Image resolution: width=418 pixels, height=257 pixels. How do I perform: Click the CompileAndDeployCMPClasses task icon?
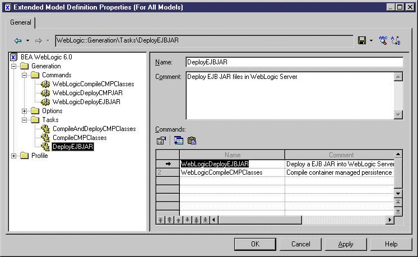click(45, 129)
